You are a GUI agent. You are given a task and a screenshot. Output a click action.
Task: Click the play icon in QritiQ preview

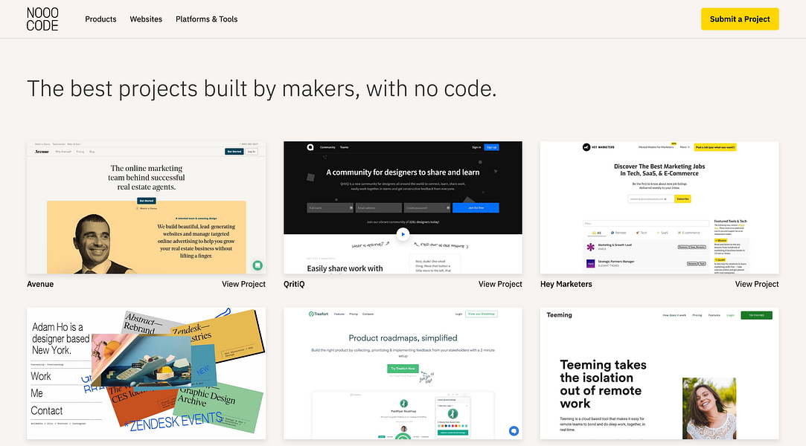pos(403,234)
